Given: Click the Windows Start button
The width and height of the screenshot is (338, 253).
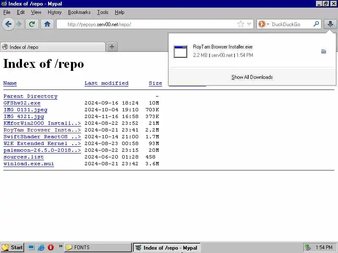Looking at the screenshot, I should click(x=12, y=248).
